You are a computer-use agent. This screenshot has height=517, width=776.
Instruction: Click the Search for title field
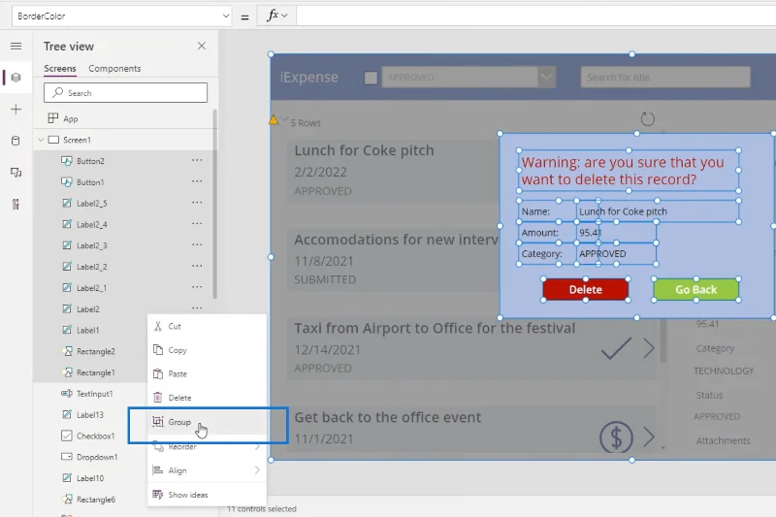tap(665, 78)
